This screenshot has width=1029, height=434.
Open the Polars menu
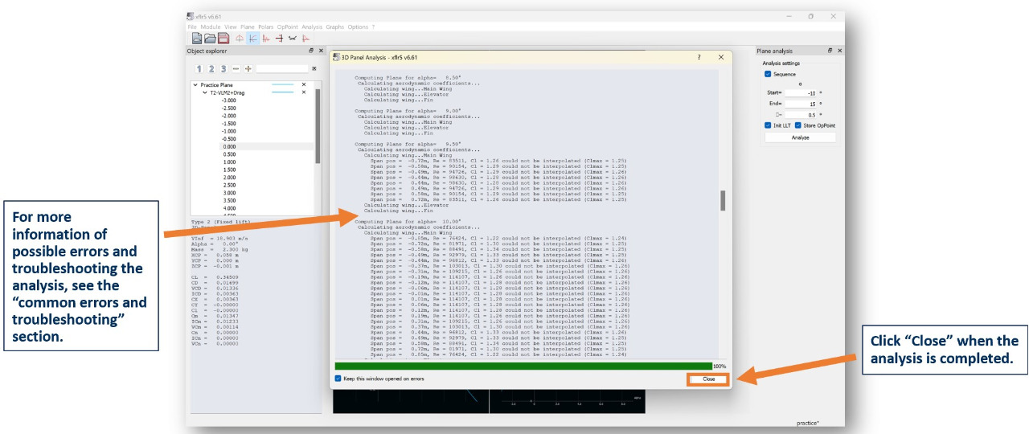point(265,27)
